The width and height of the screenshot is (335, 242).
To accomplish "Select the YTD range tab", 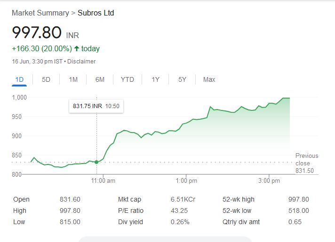I will coord(128,79).
